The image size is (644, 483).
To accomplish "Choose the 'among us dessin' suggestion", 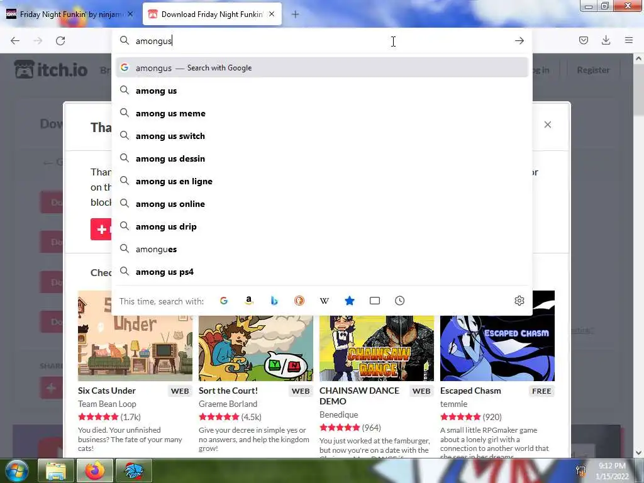I will pos(321,158).
